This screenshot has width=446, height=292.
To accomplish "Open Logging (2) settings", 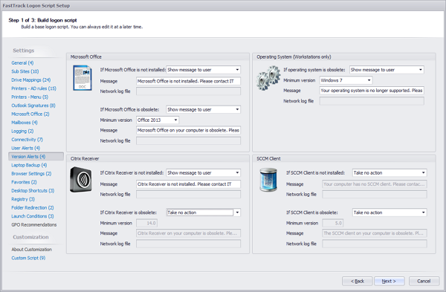I will point(22,131).
